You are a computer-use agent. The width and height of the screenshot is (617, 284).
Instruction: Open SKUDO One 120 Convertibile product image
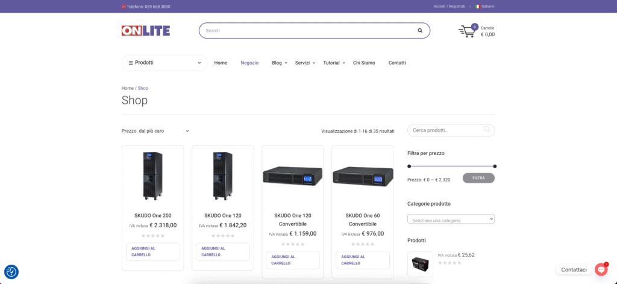293,175
